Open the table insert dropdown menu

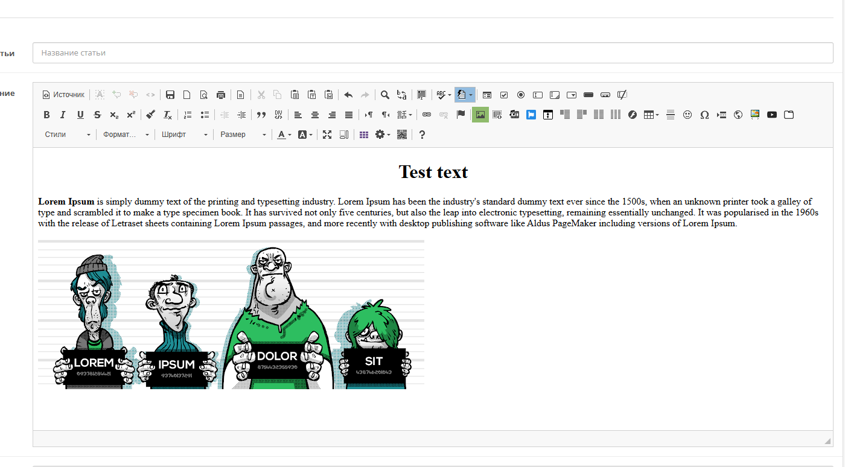pos(651,115)
